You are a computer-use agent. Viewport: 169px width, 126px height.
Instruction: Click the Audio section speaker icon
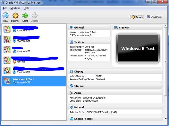click(71, 93)
